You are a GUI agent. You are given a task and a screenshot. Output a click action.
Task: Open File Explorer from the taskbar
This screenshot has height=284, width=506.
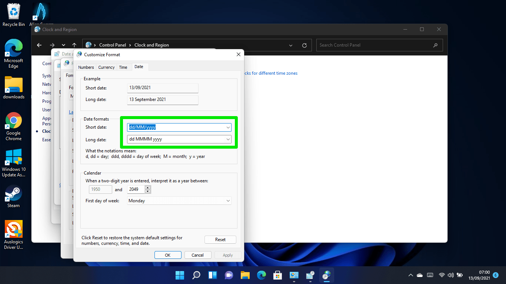245,275
